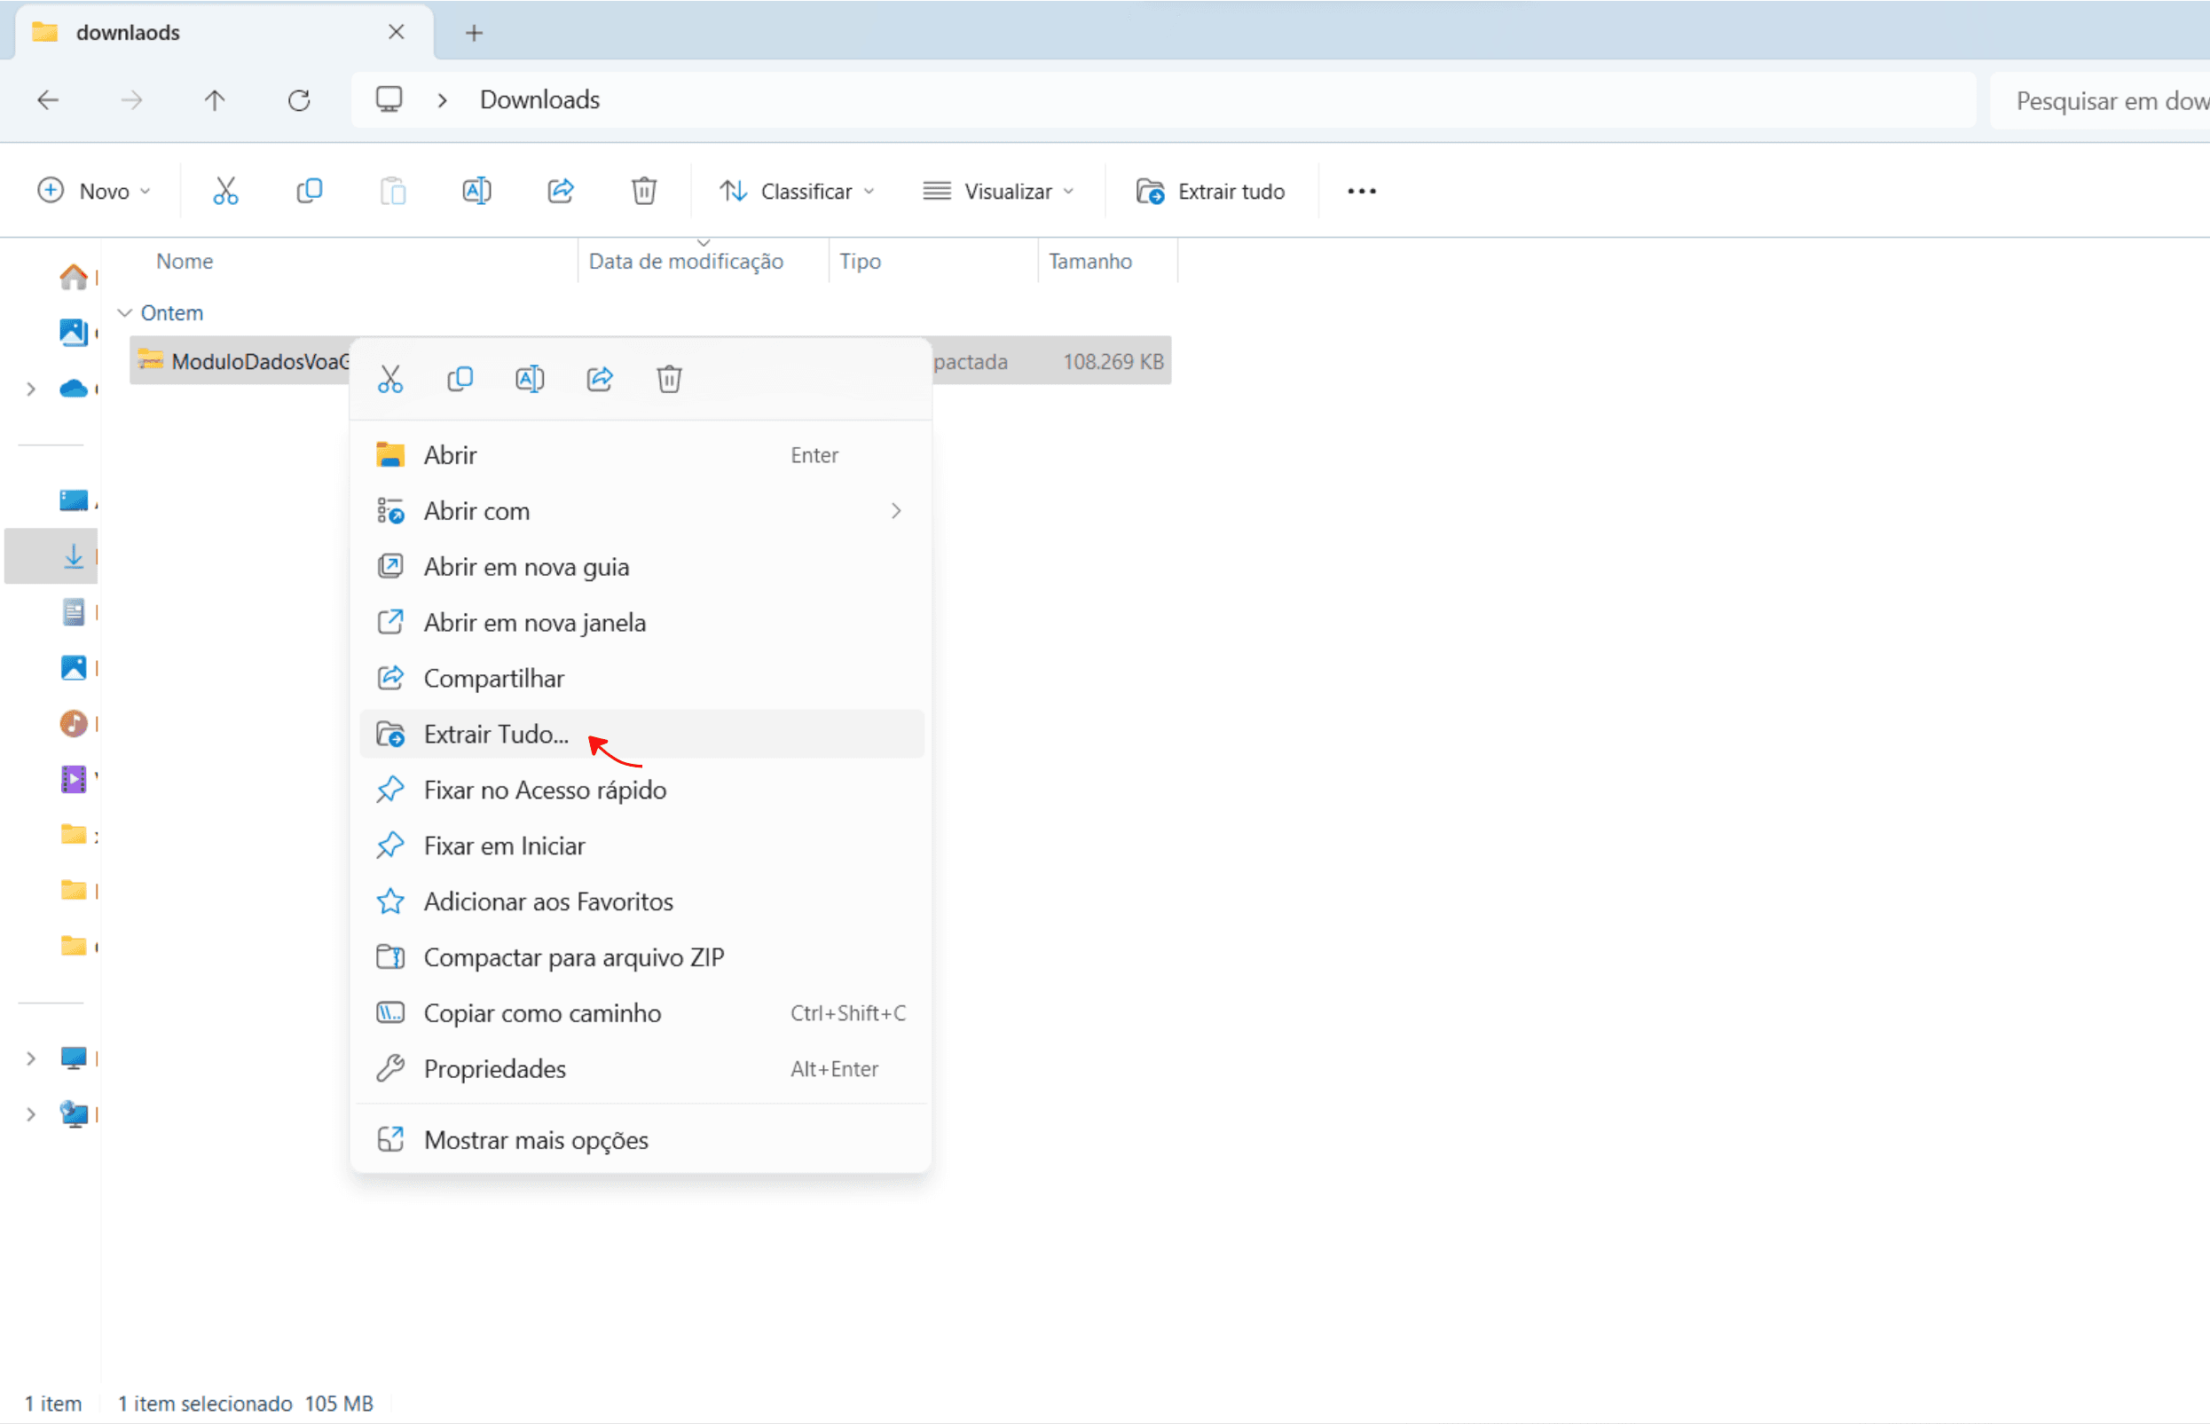The height and width of the screenshot is (1424, 2210).
Task: Select the OneDrive cloud icon in sidebar
Action: tap(74, 389)
